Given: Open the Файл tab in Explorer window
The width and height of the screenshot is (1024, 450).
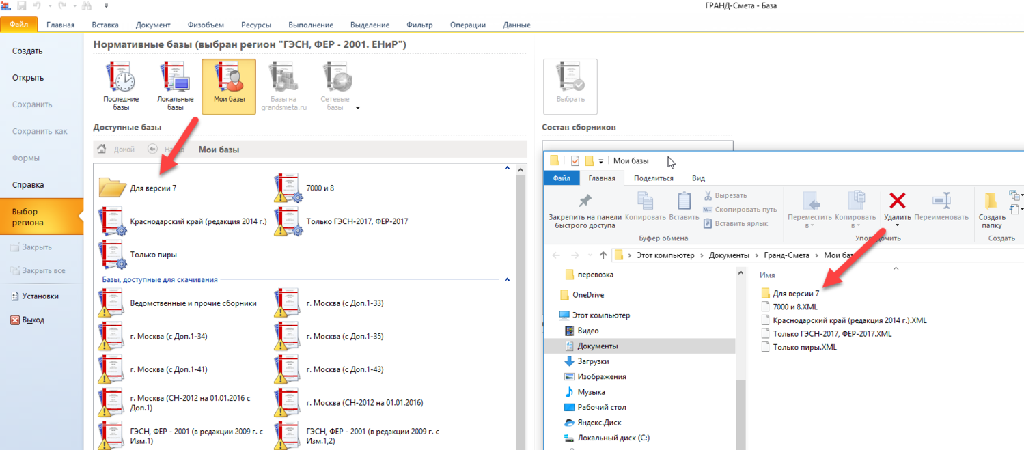Looking at the screenshot, I should [562, 178].
